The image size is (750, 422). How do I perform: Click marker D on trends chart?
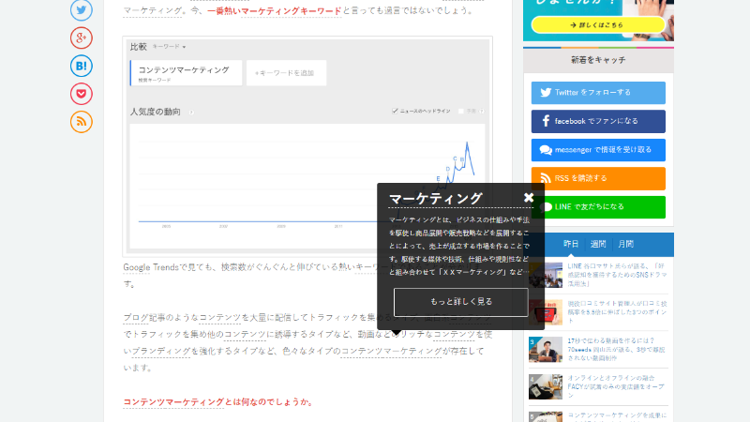(x=448, y=169)
